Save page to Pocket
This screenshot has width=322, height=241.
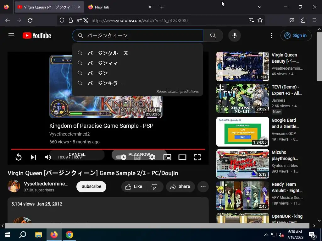coord(291,20)
